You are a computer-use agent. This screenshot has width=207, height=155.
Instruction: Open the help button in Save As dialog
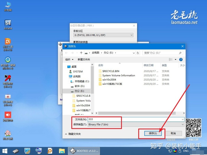point(181,60)
